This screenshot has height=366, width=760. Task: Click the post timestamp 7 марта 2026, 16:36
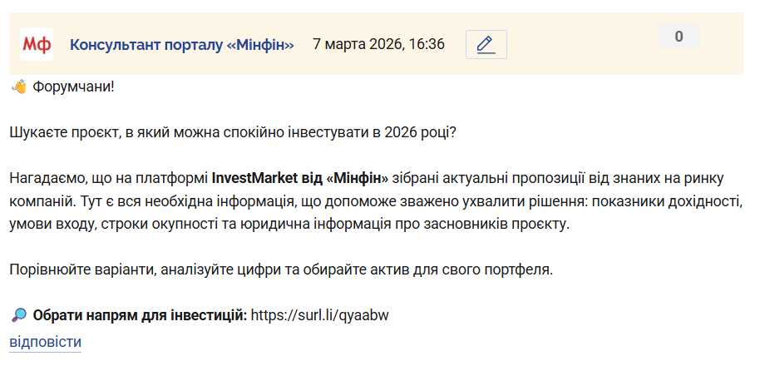pos(378,44)
